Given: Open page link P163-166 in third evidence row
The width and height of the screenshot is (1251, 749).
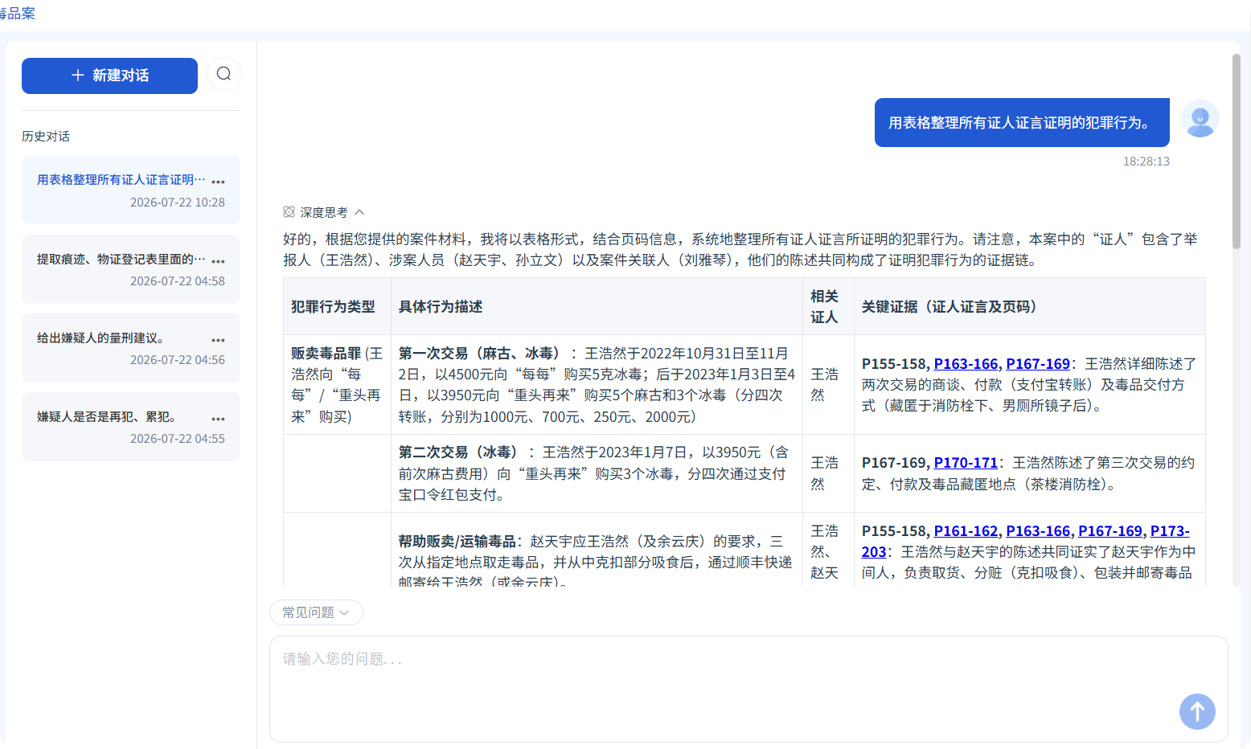Looking at the screenshot, I should point(1038,531).
